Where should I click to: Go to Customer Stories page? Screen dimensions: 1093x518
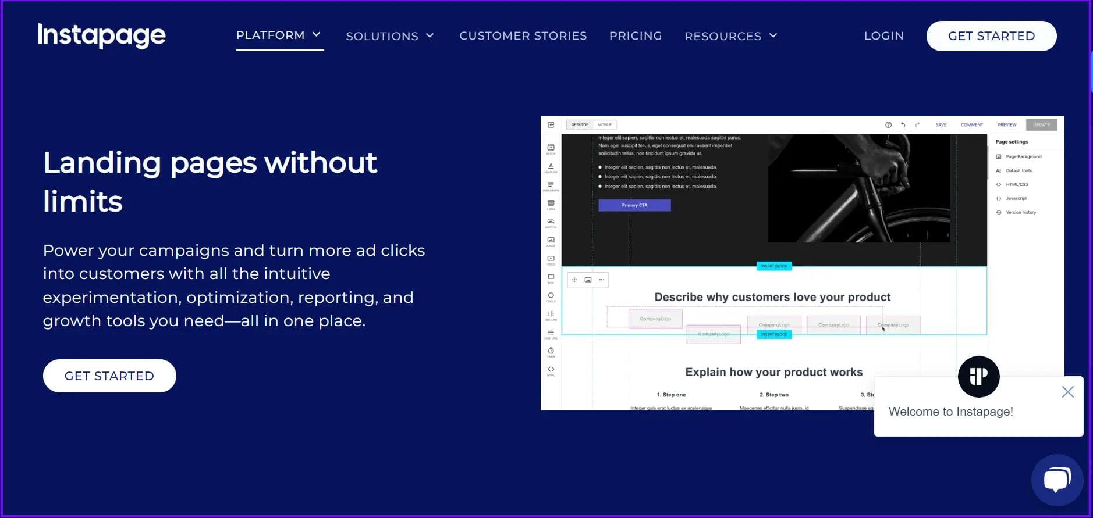coord(523,36)
